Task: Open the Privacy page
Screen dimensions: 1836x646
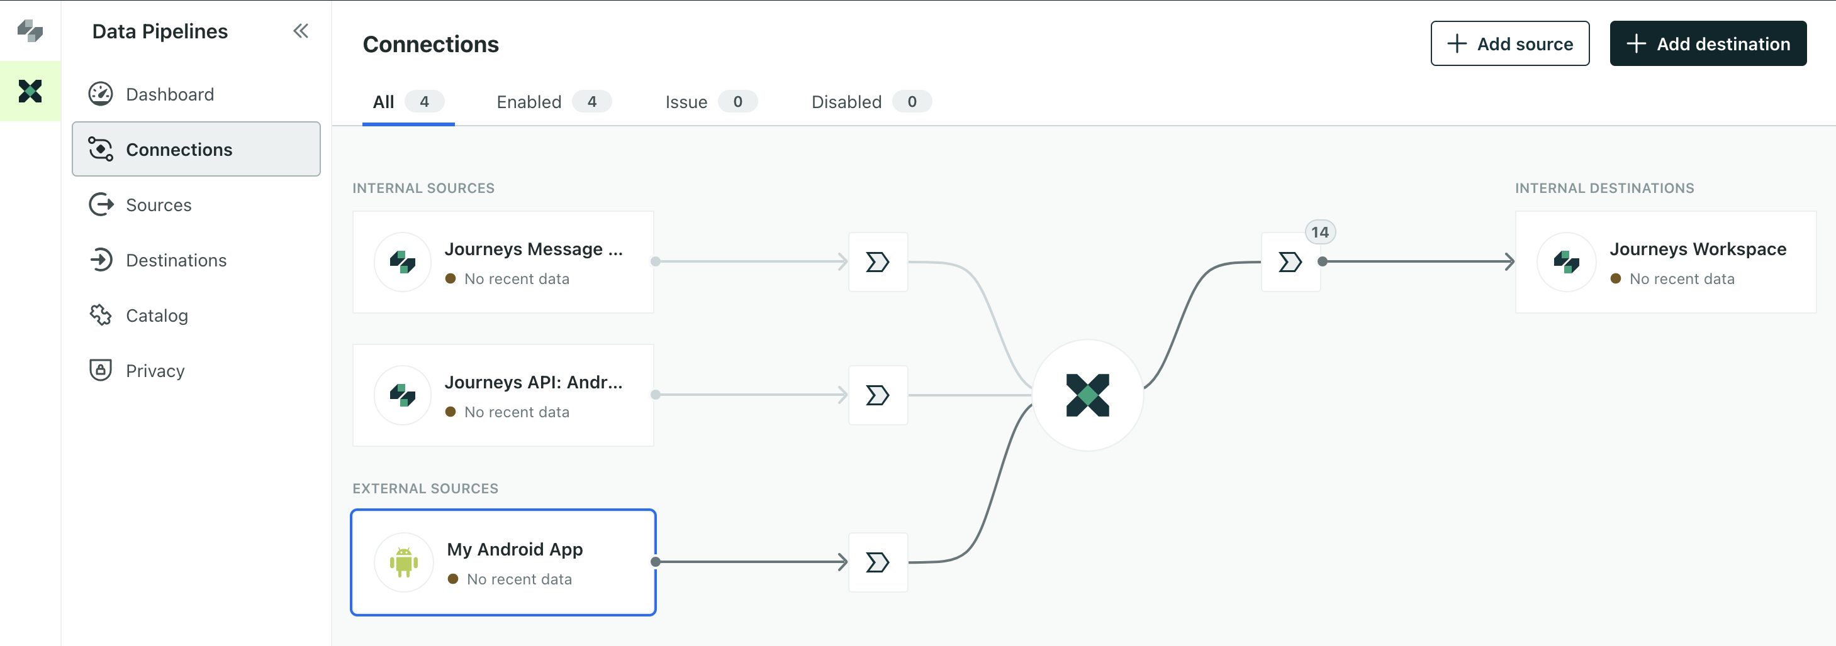Action: tap(196, 370)
